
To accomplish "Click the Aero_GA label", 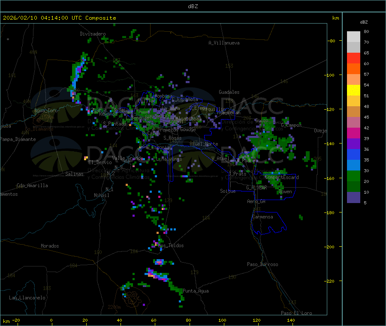I will click(x=256, y=201).
